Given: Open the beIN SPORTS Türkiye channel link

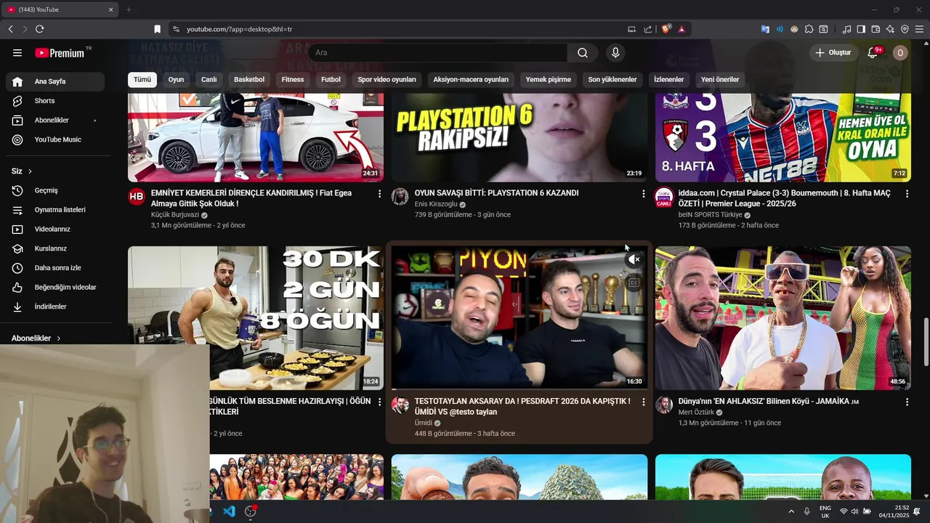Looking at the screenshot, I should (x=710, y=215).
